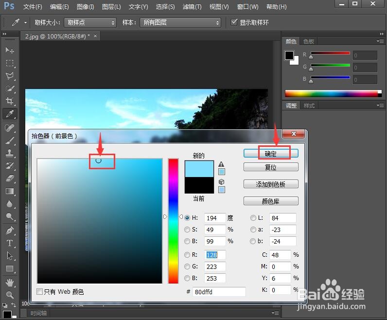Open the 窗口(W) menu
Viewport: 387px width, 320px height.
tap(247, 7)
